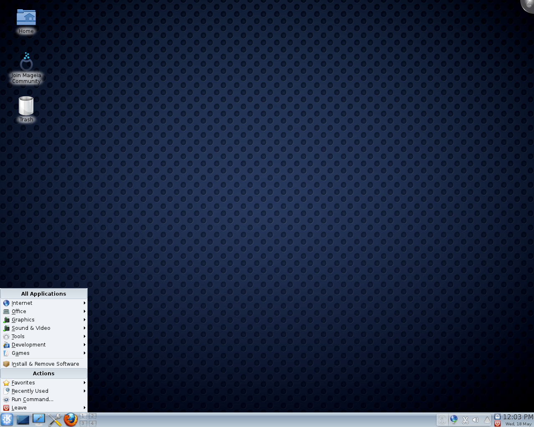
Task: Open Mageia Control Center monitor icon
Action: [x=39, y=419]
